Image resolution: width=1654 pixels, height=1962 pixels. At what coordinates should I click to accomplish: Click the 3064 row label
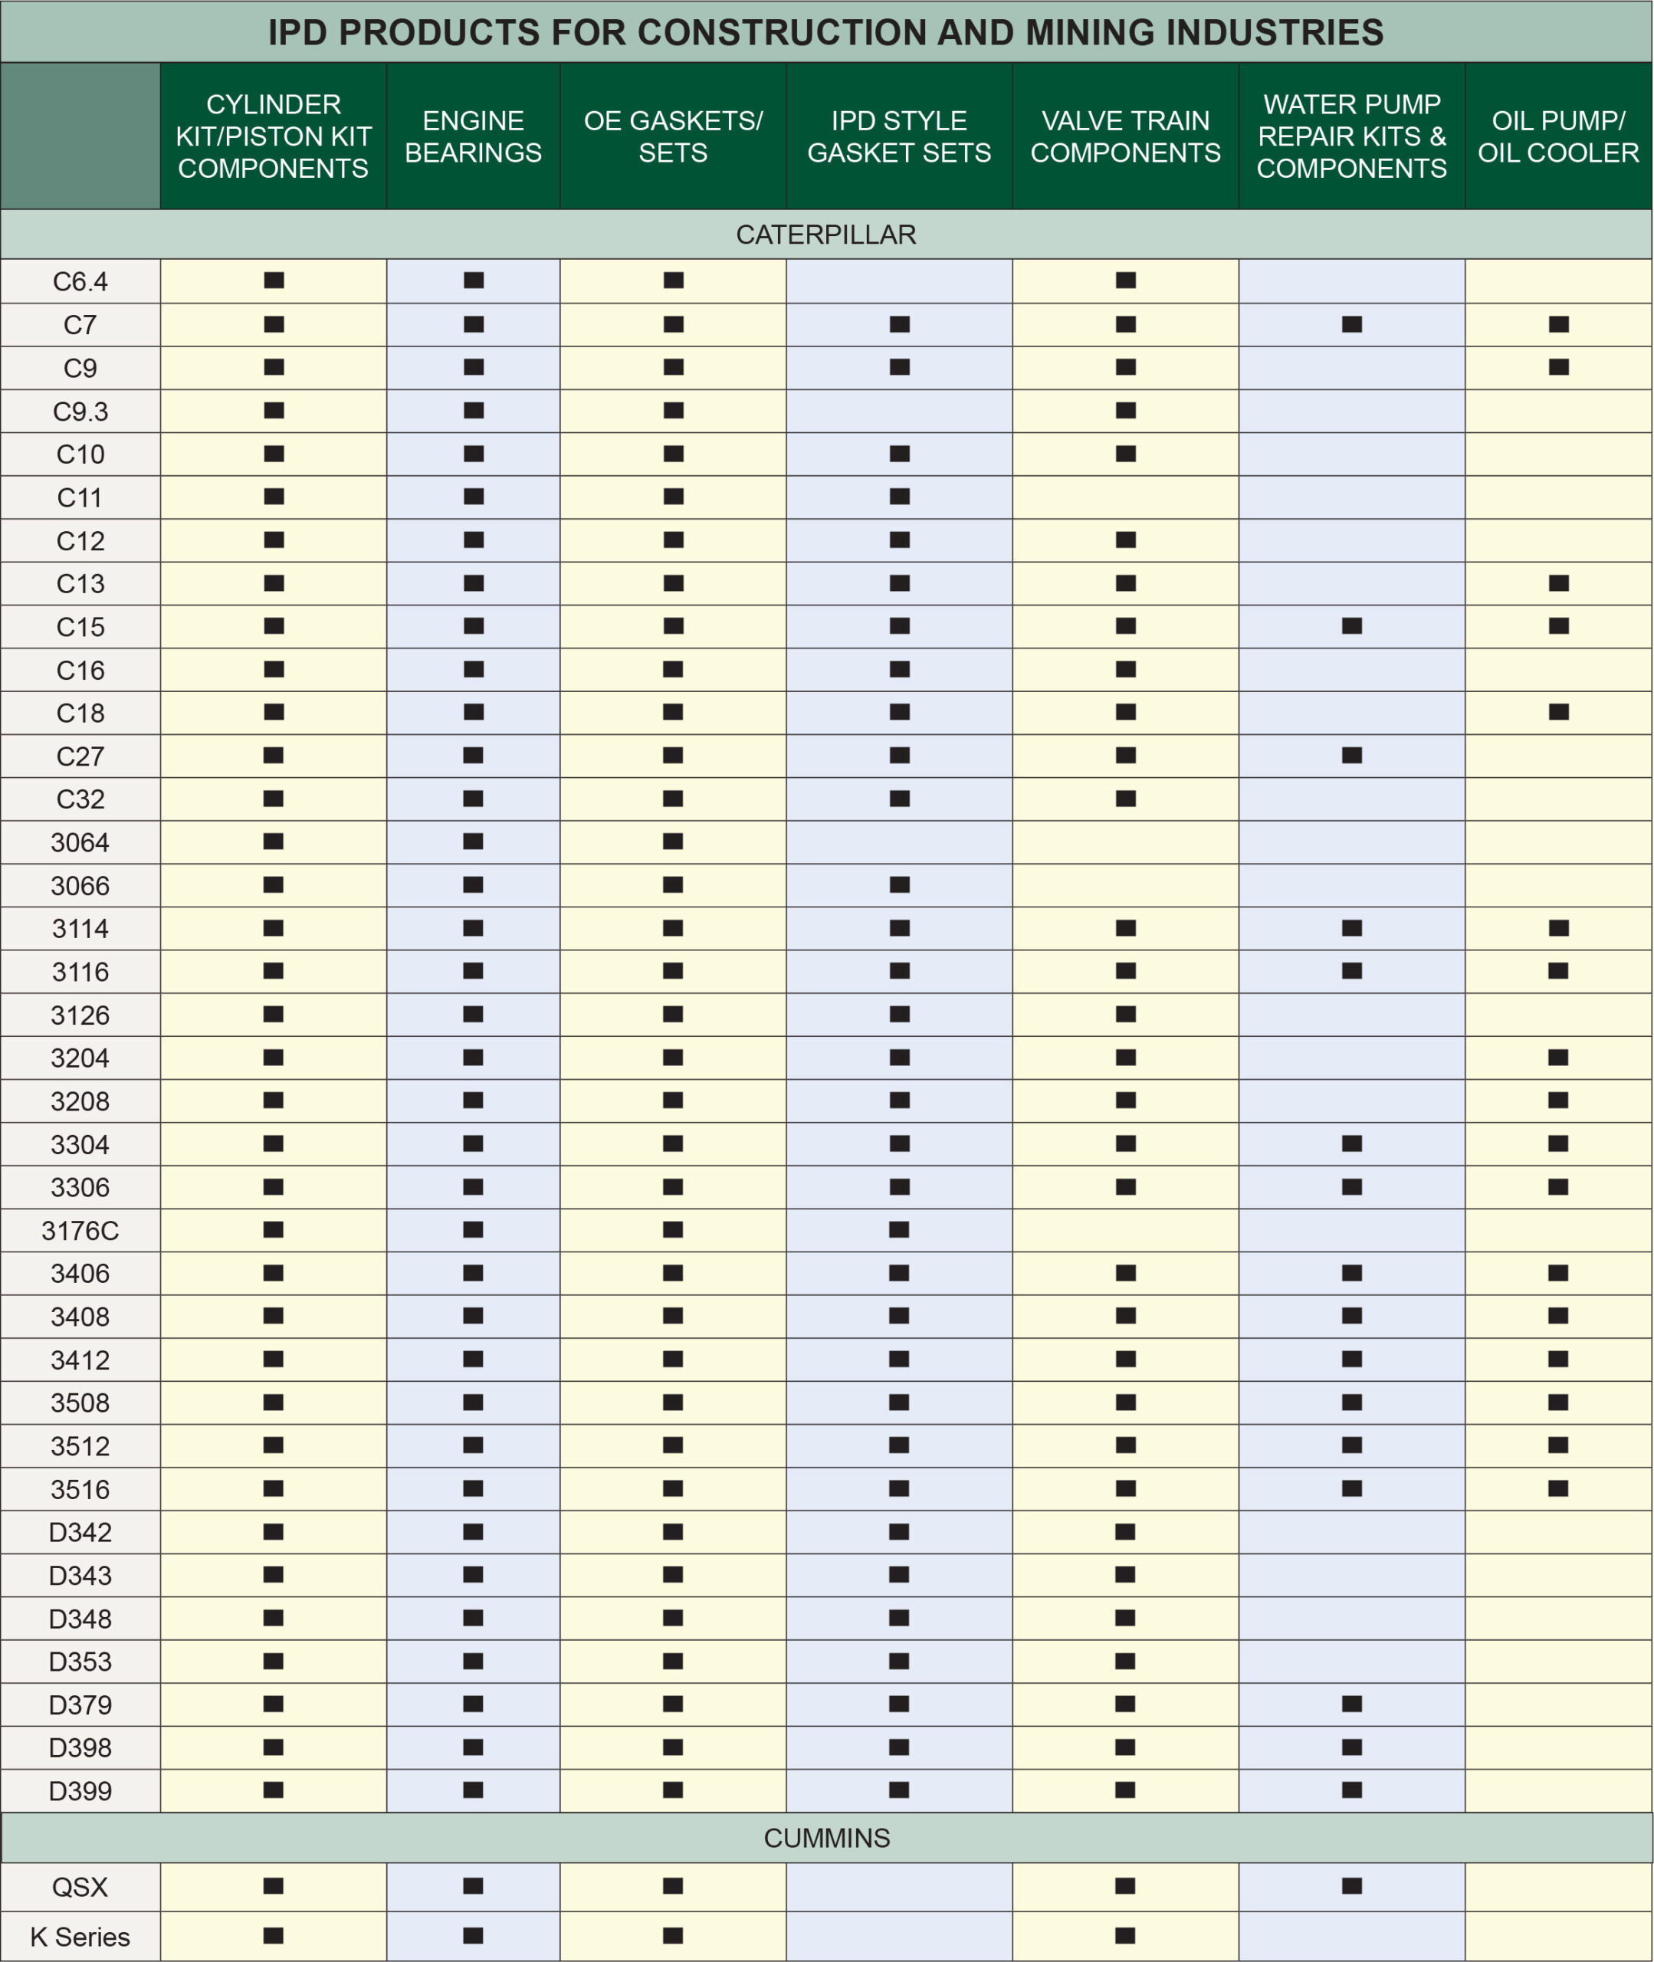point(80,842)
